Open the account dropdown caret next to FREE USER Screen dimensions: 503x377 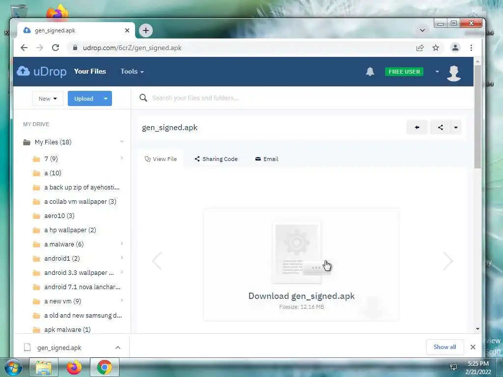point(437,72)
